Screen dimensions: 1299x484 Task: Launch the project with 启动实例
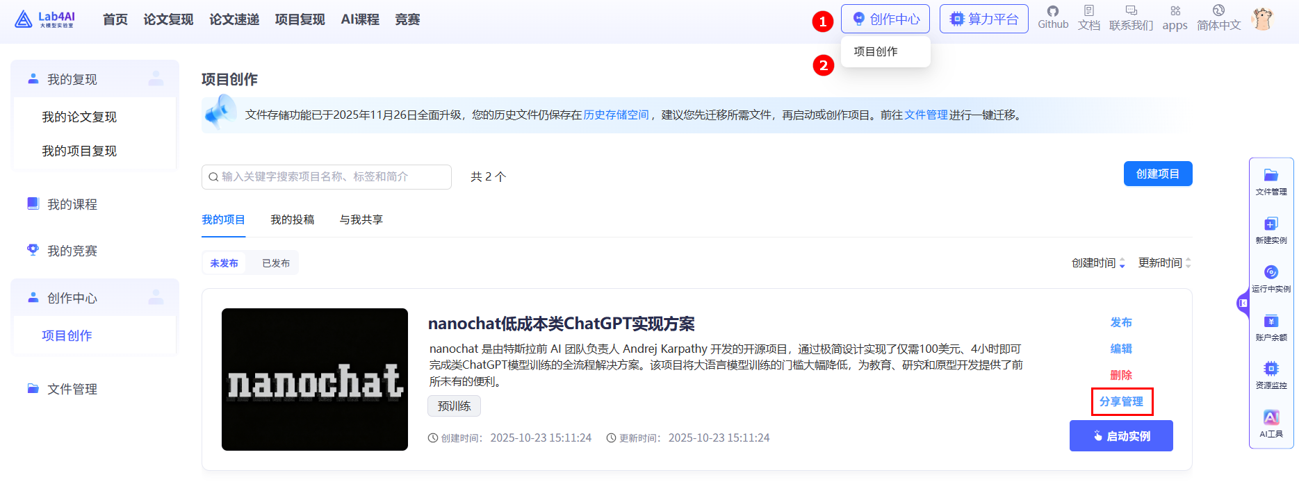(x=1121, y=435)
